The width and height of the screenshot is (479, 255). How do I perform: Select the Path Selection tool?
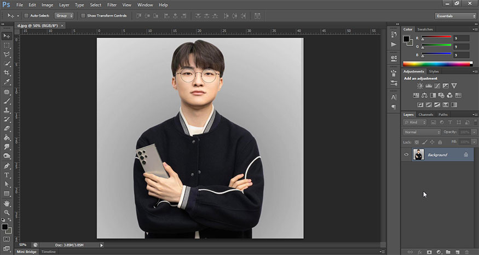click(x=7, y=184)
